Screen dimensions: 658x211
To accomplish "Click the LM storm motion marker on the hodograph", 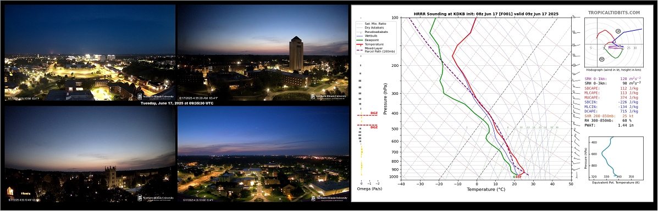I will [618, 31].
